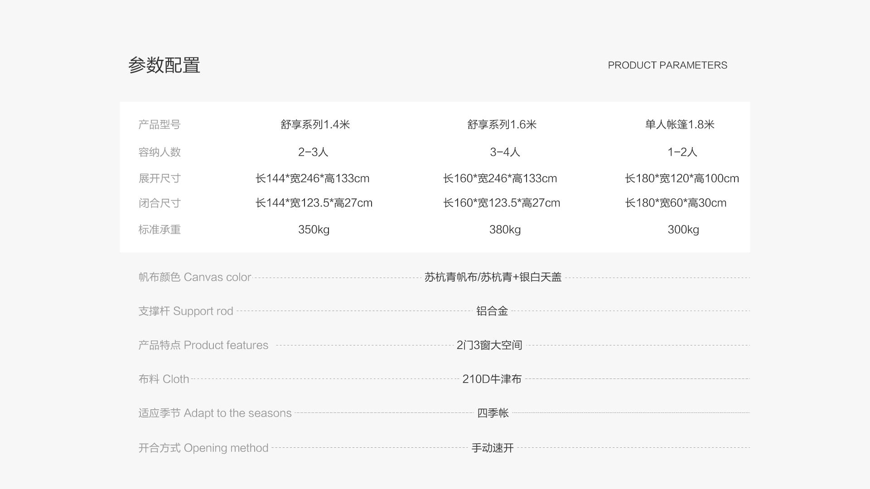Click the 300kg load capacity value
The height and width of the screenshot is (489, 870).
click(683, 230)
